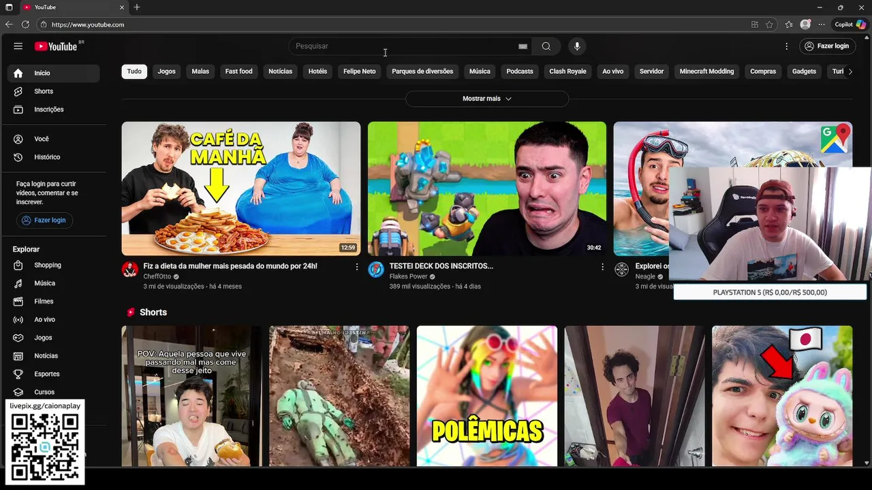Select the Minecraft Modding chip
Viewport: 872px width, 490px height.
click(x=707, y=71)
